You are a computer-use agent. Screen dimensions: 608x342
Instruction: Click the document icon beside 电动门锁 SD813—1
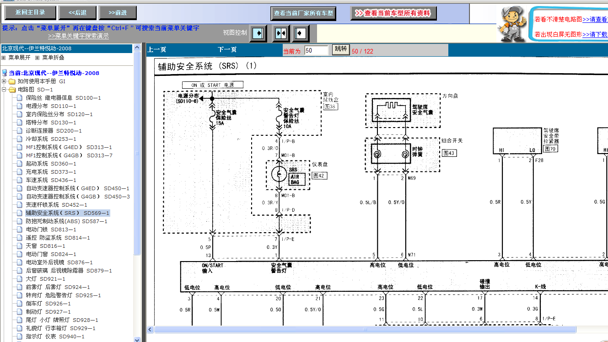[19, 230]
